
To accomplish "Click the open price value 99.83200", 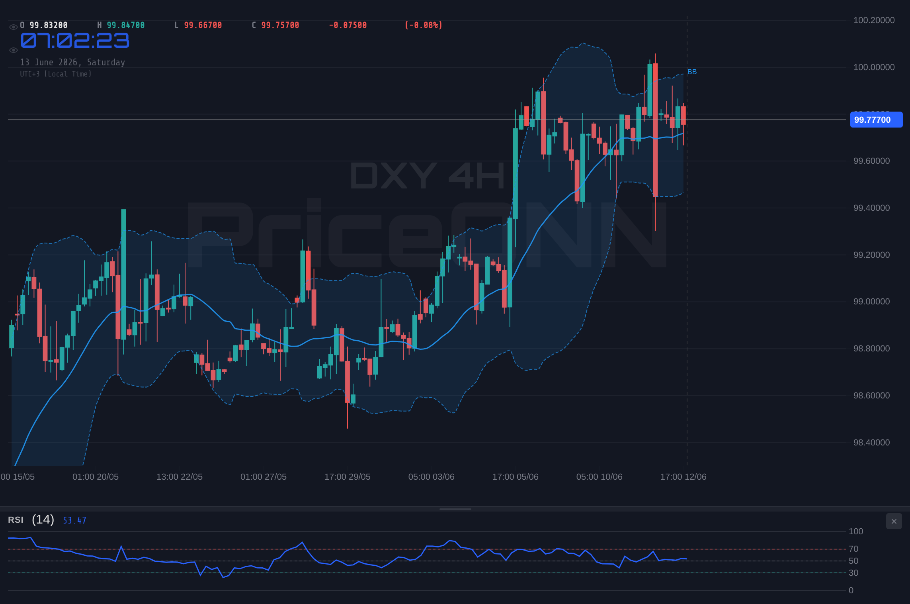I will pyautogui.click(x=49, y=25).
